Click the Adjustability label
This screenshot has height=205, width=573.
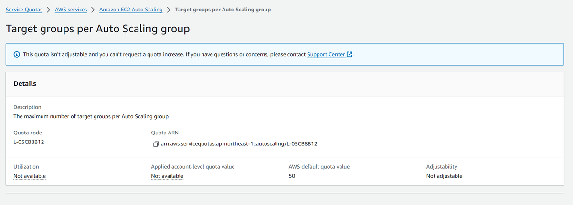442,167
